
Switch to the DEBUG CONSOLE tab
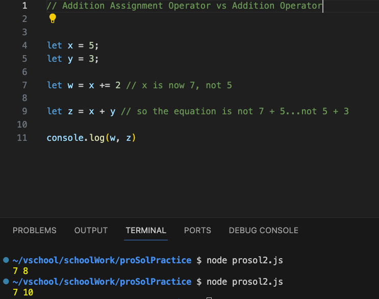point(263,230)
